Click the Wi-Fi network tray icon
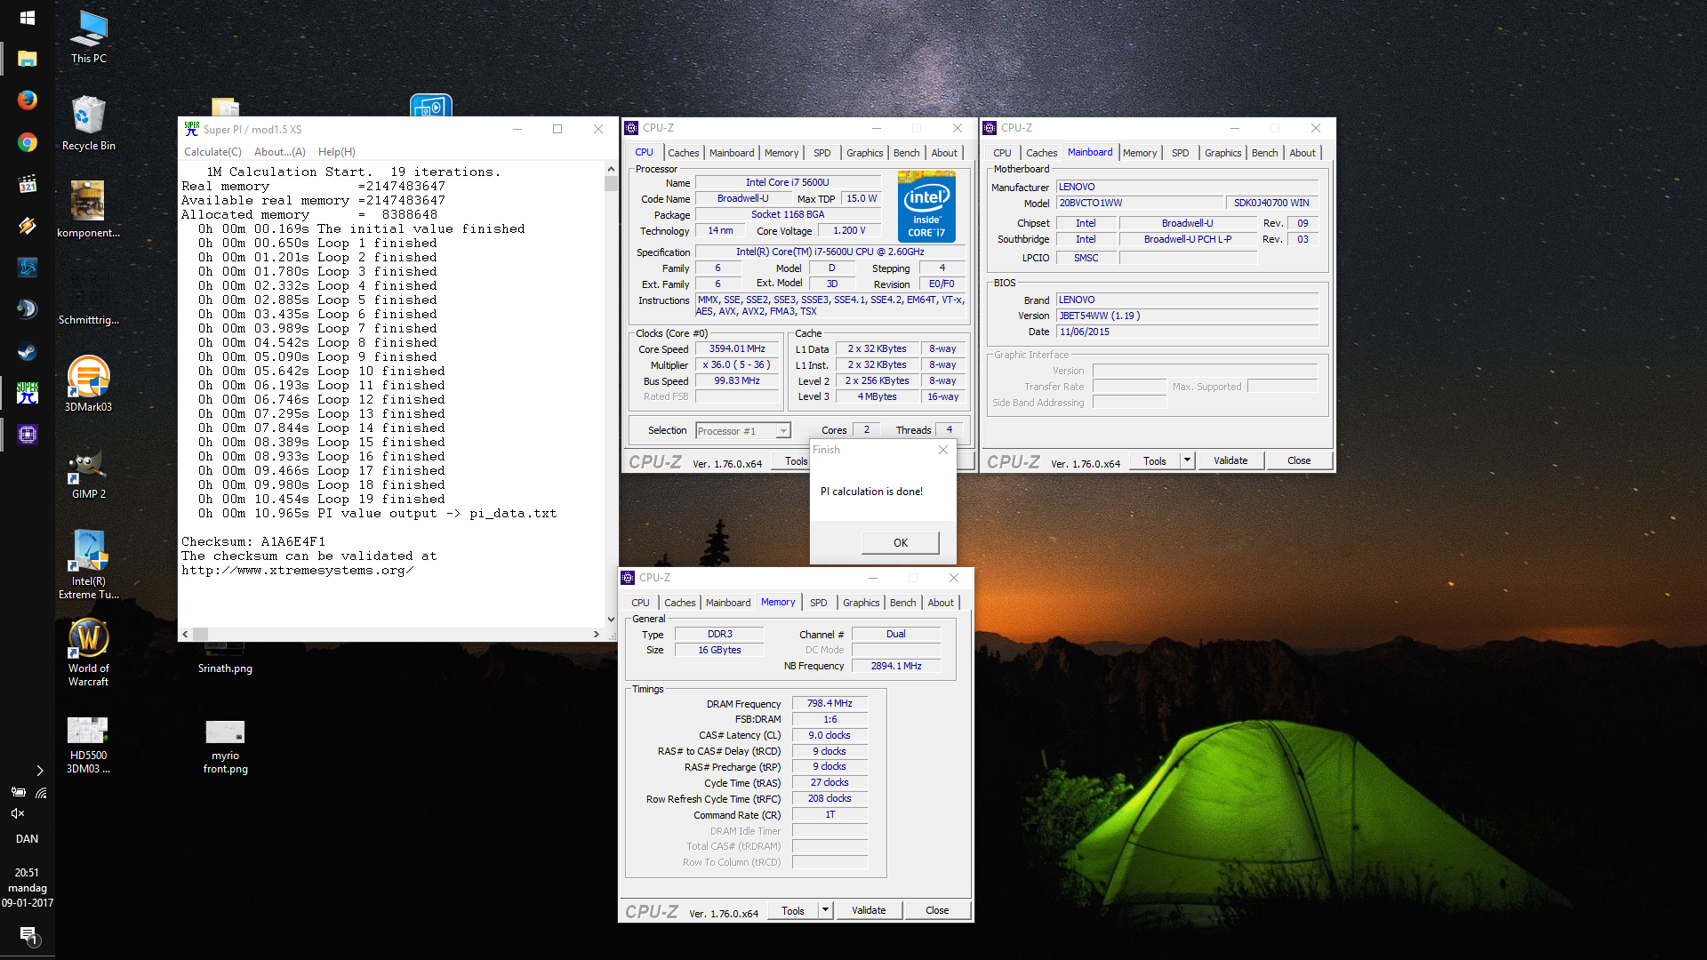 (x=41, y=792)
